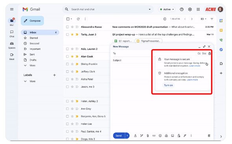Open the Active status dropdown
Image resolution: width=232 pixels, height=144 pixels.
tap(167, 9)
